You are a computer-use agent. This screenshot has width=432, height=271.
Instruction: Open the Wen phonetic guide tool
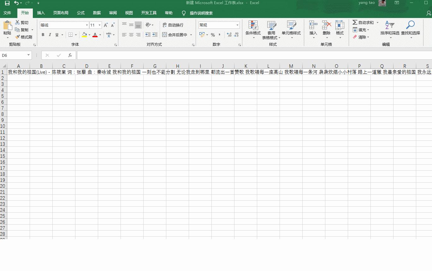109,35
